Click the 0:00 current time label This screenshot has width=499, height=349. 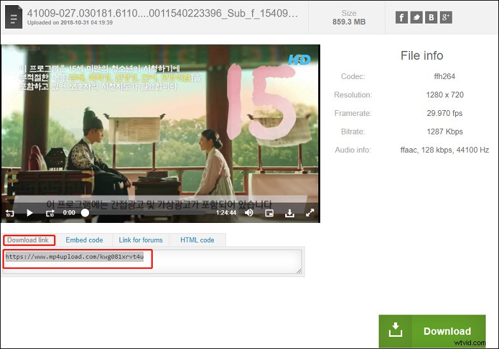coord(69,213)
